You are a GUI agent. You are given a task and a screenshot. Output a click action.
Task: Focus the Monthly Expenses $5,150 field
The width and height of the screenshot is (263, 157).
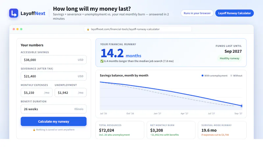tap(36, 92)
